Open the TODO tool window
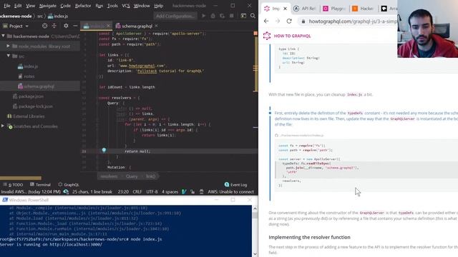458x257 pixels. coord(14,185)
